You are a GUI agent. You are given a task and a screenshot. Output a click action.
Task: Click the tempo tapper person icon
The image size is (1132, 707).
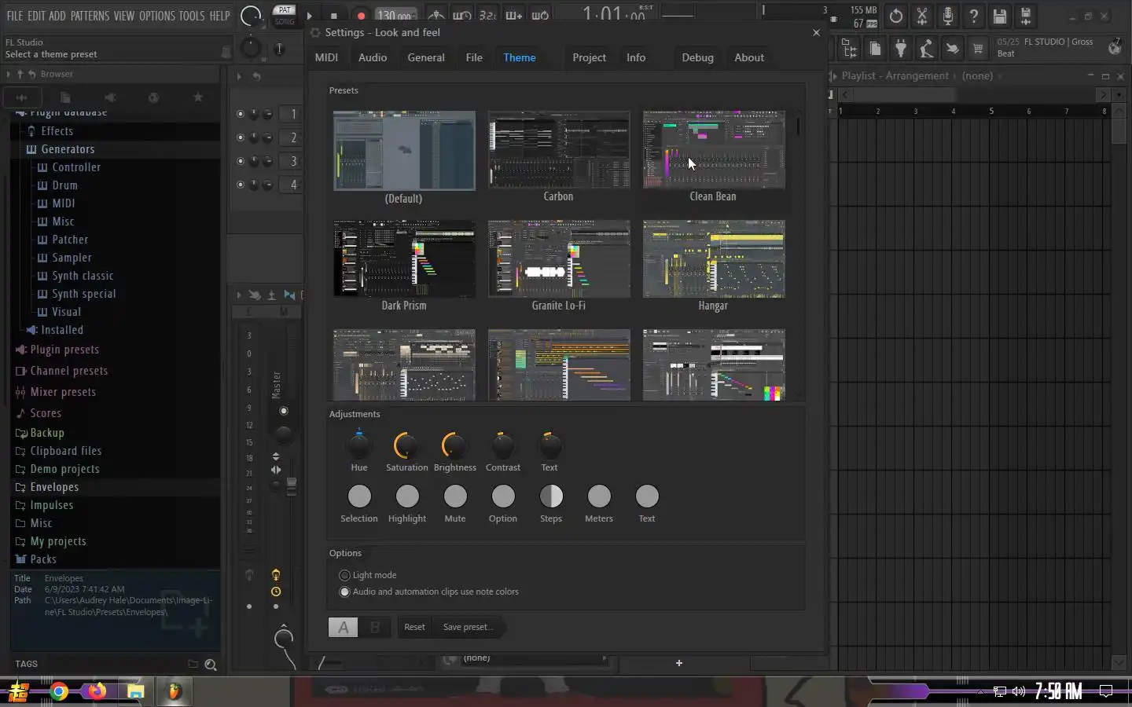(x=927, y=49)
